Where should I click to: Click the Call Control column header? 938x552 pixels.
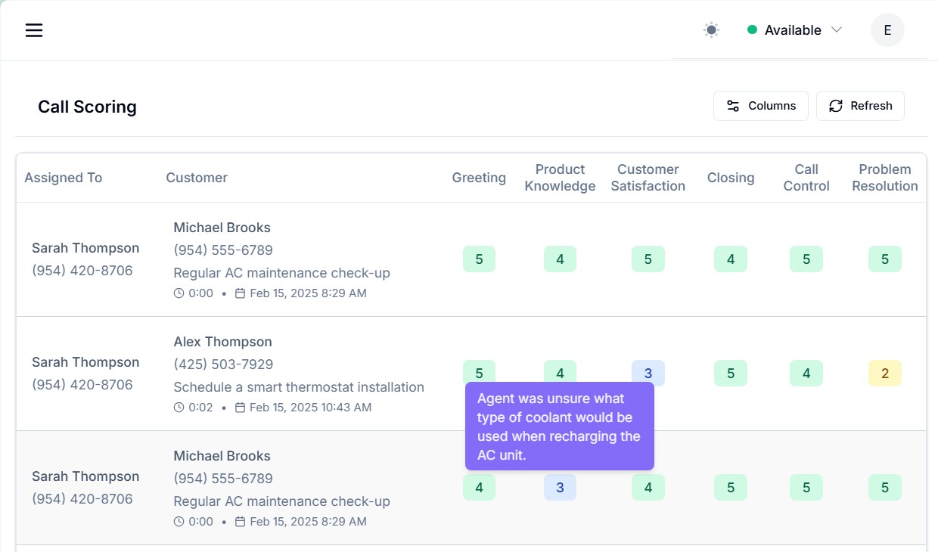(806, 178)
